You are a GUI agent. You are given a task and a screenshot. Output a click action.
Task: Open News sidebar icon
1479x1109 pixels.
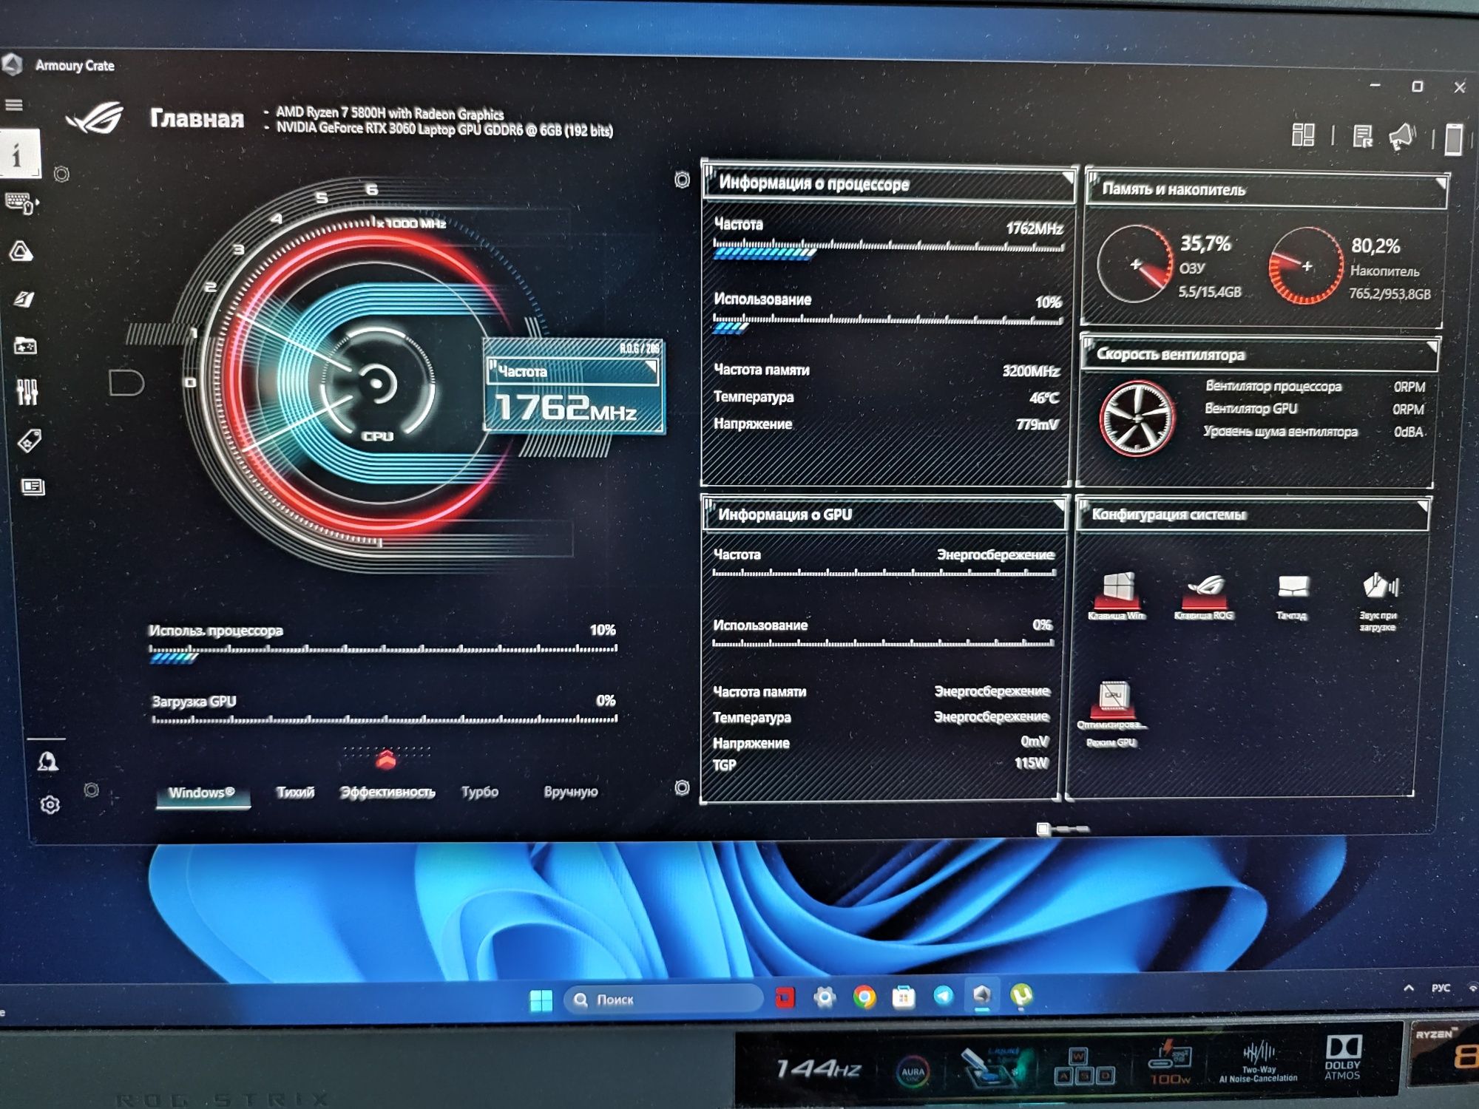(x=33, y=486)
